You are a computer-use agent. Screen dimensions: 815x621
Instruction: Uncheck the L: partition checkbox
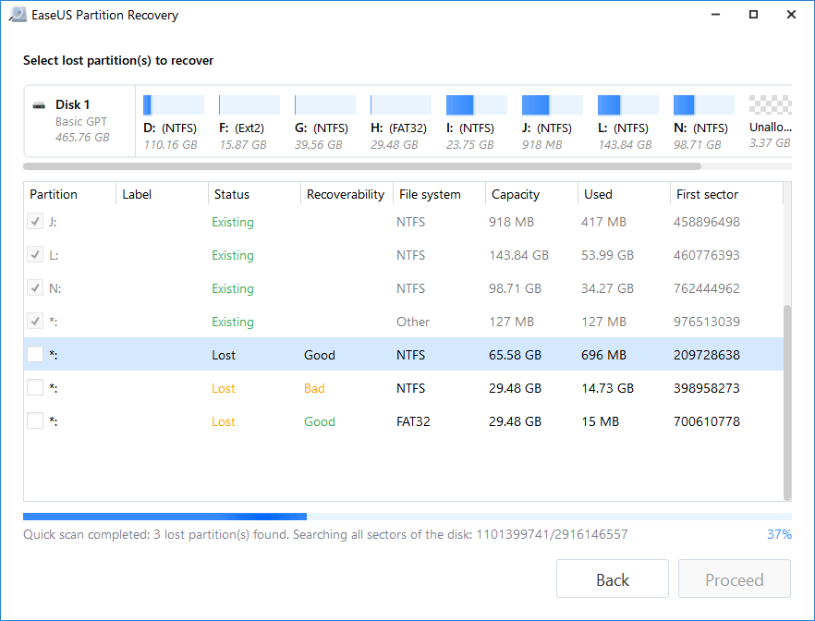pyautogui.click(x=34, y=255)
